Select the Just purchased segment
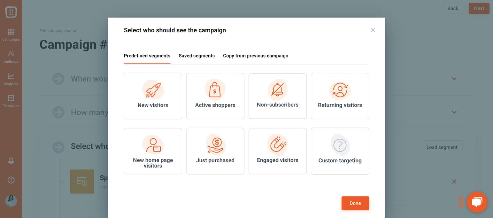 click(x=215, y=151)
